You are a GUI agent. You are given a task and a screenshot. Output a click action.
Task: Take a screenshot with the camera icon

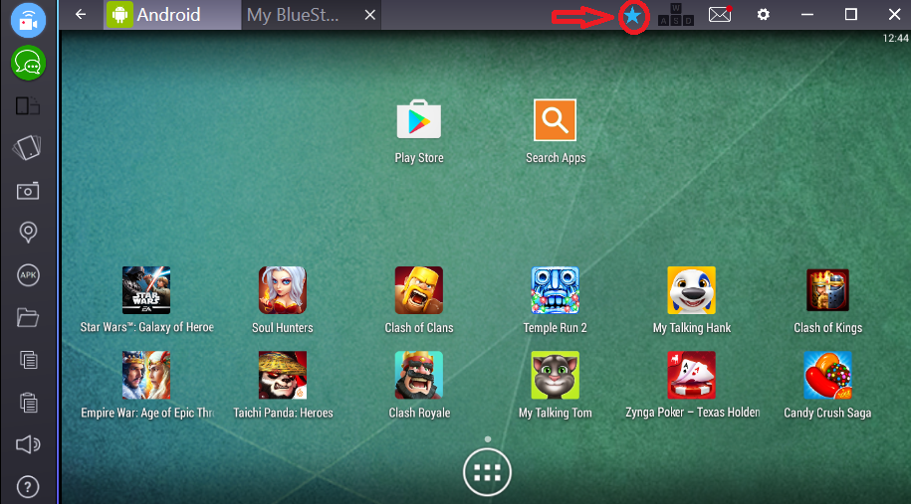(28, 191)
